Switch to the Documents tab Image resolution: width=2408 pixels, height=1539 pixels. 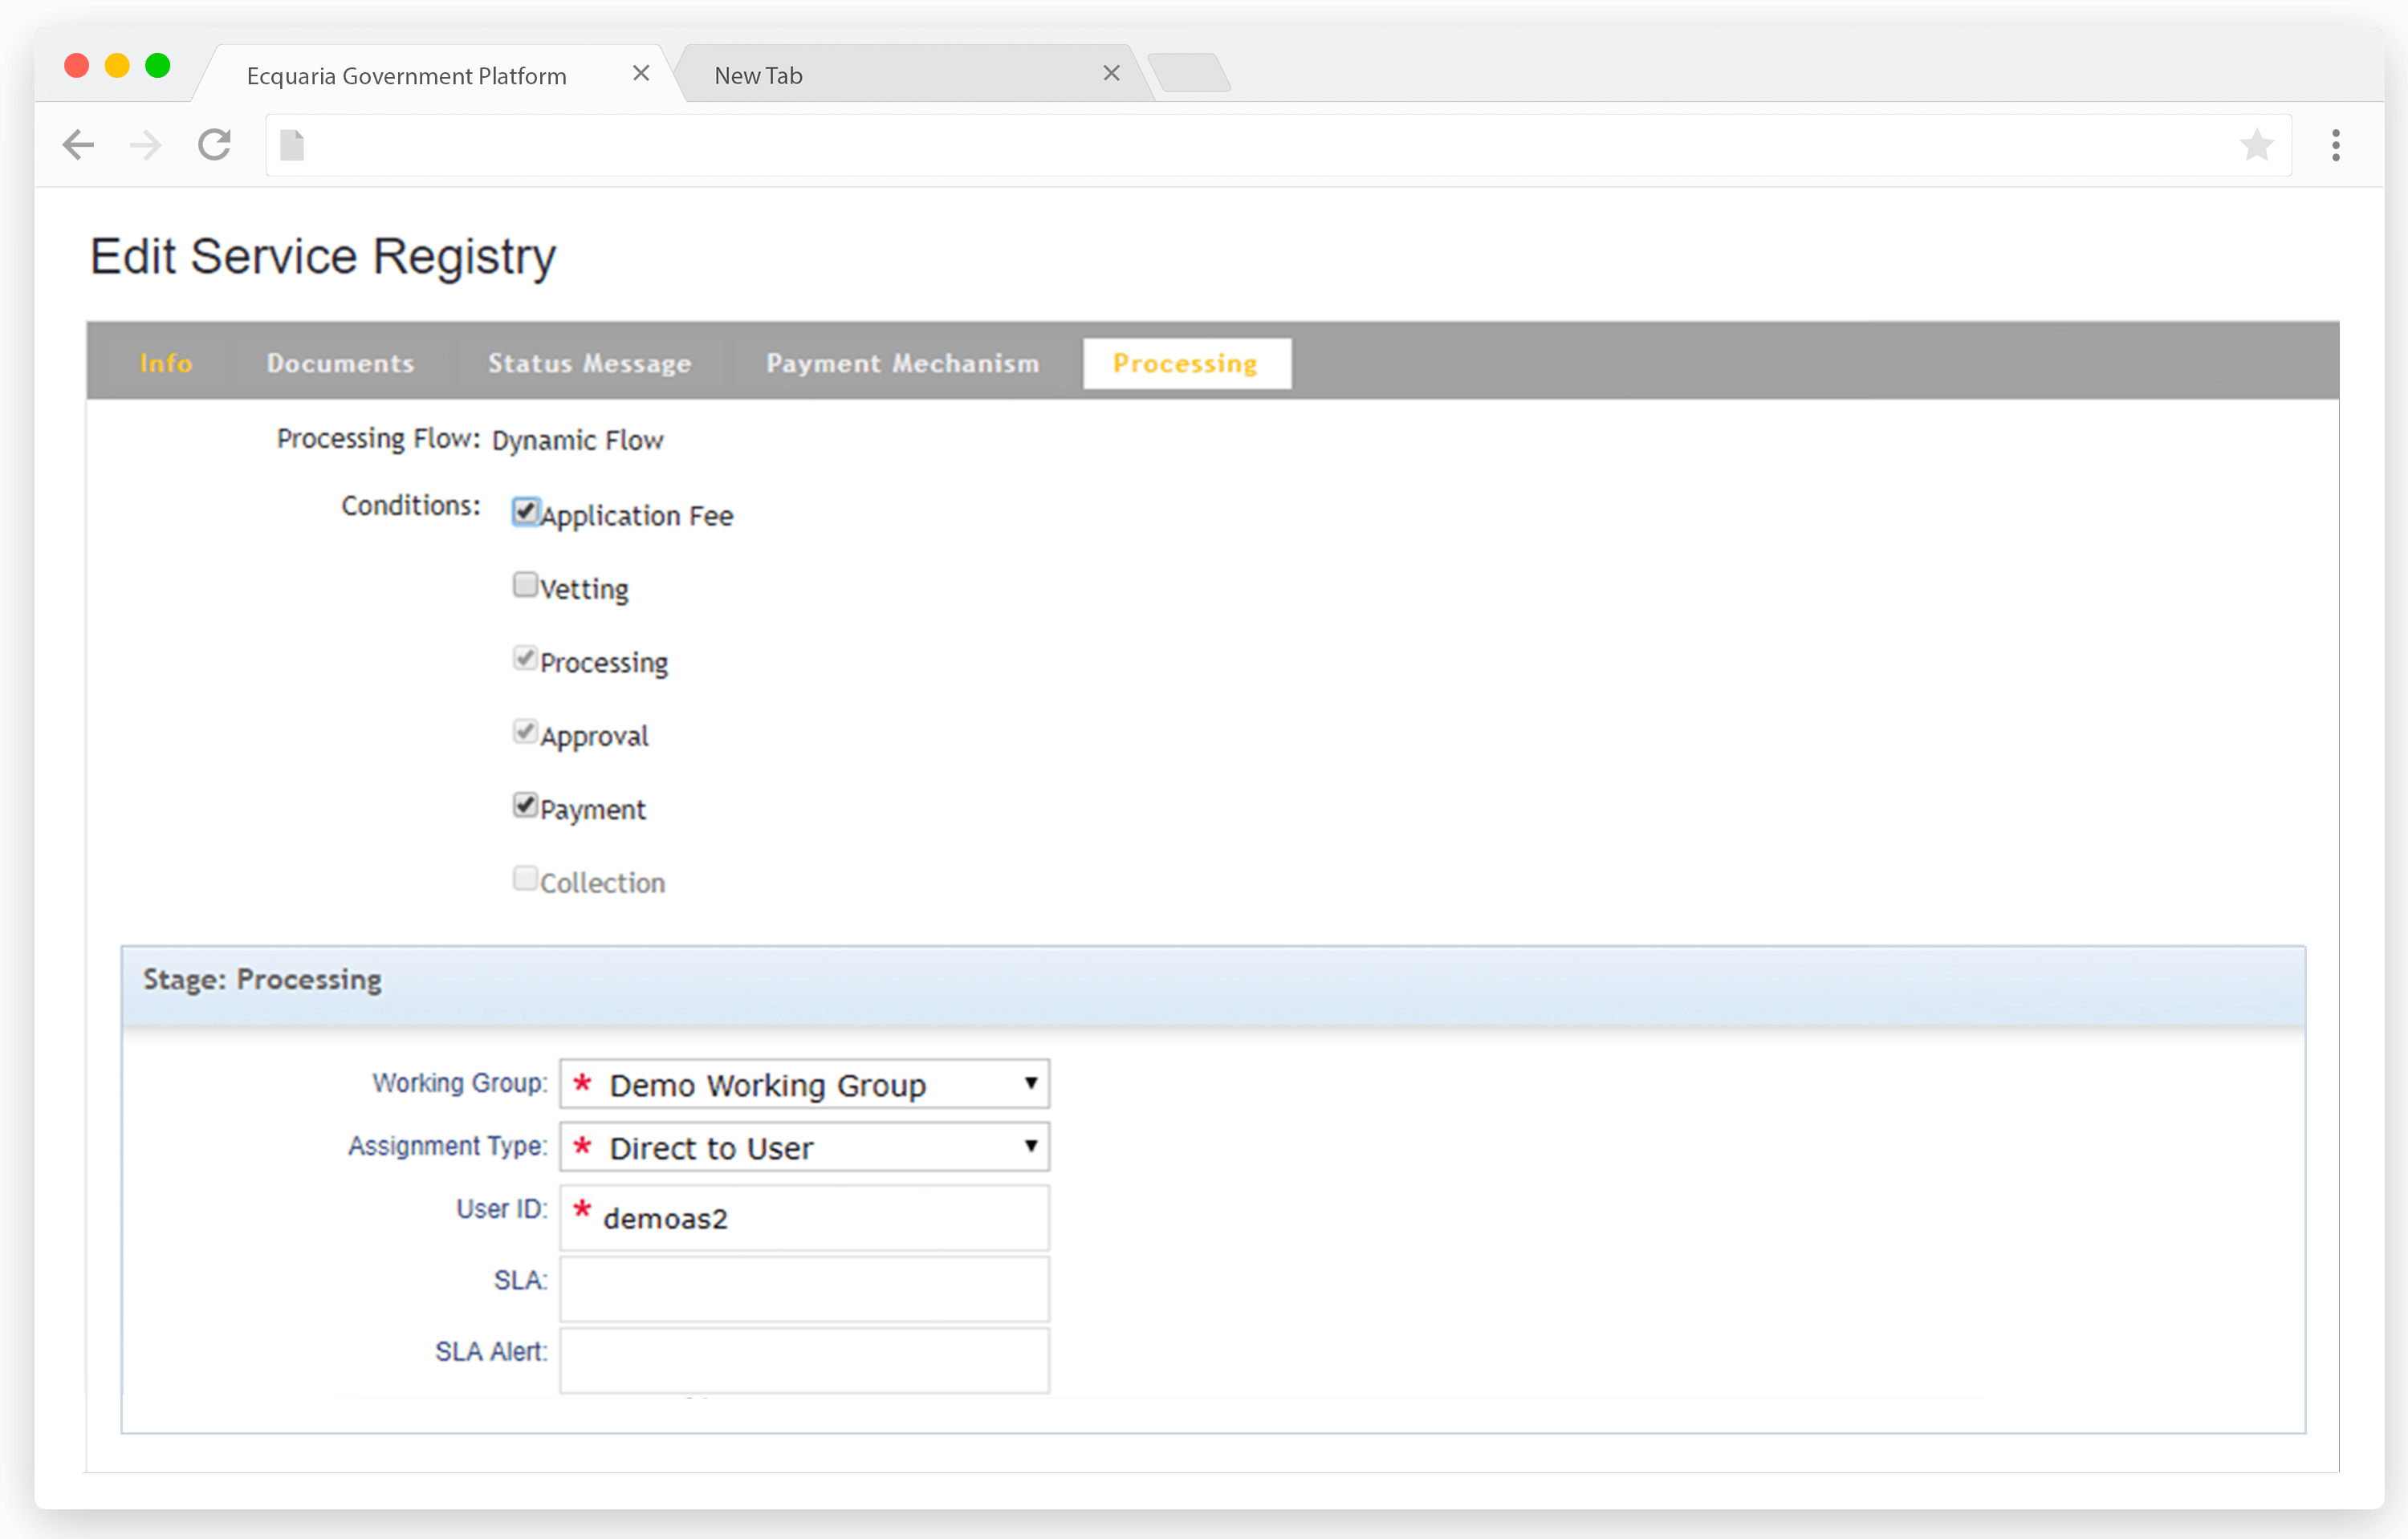click(x=340, y=363)
